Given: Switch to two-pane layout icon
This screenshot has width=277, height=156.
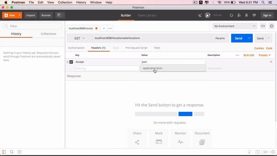Looking at the screenshot, I should pos(258,152).
